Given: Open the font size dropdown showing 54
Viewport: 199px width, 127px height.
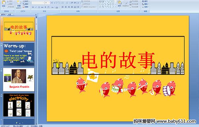Looking at the screenshot, I should [x=47, y=3].
